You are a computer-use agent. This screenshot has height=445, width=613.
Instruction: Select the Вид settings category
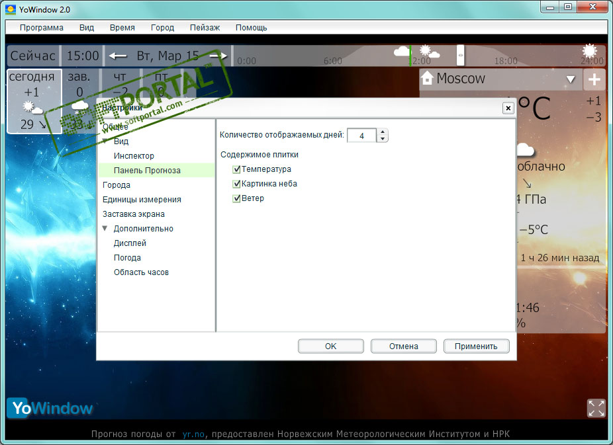point(121,142)
